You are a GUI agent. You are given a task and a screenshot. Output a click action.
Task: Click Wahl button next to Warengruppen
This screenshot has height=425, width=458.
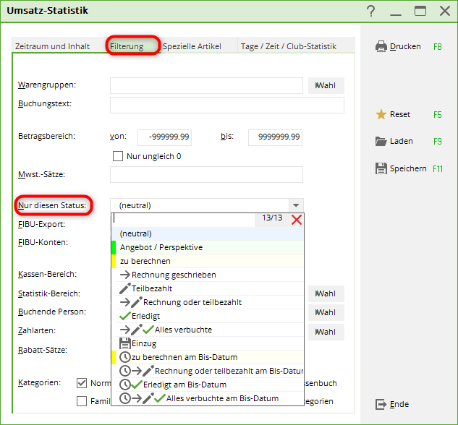pos(326,86)
